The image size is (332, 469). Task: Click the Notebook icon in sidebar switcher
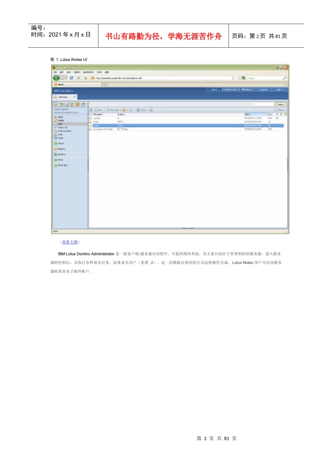[77, 104]
